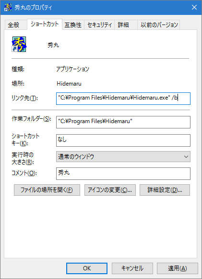The width and height of the screenshot is (202, 279).
Task: Select the ショートカット tab
Action: pos(45,24)
